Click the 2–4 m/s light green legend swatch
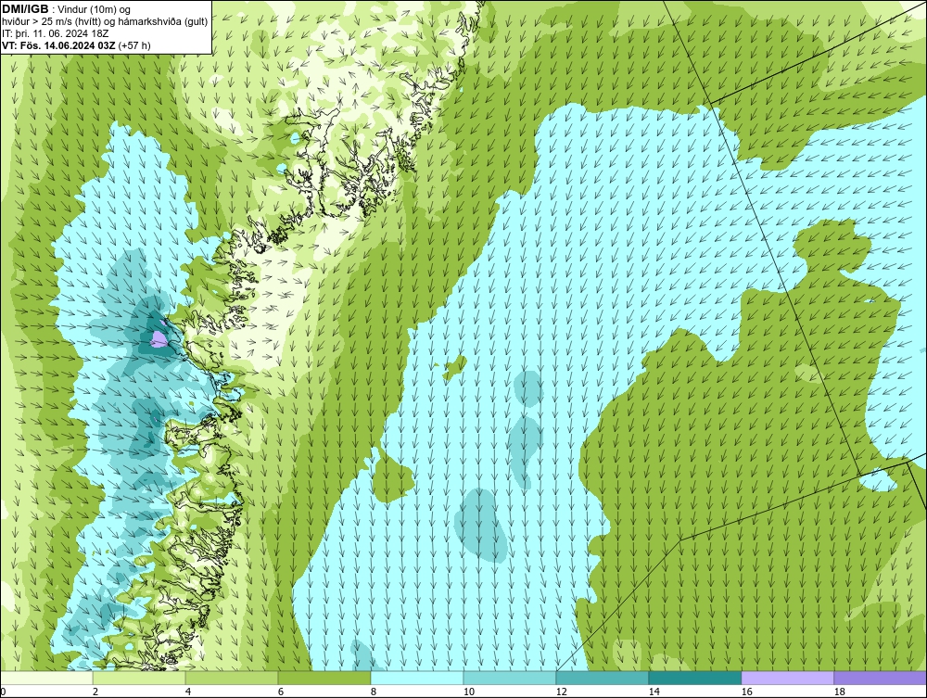This screenshot has height=698, width=927. coord(139,678)
